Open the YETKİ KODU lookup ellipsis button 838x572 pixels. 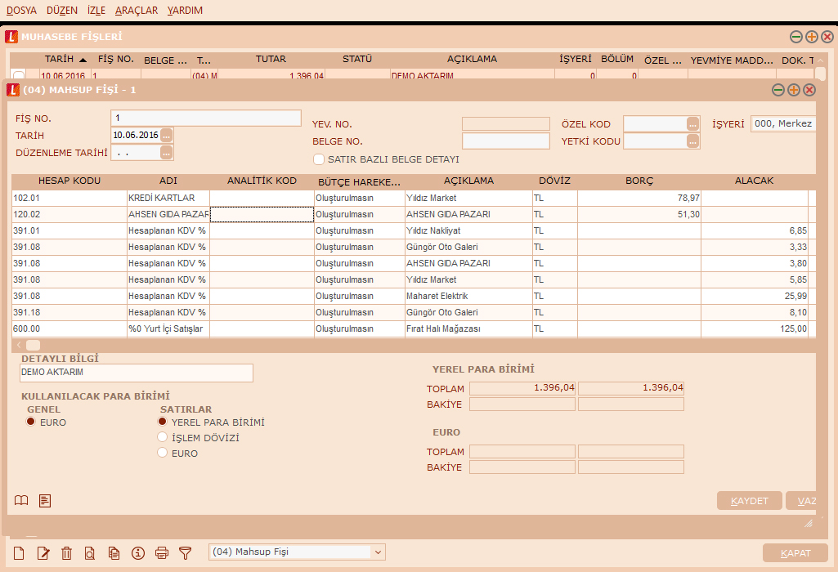(692, 141)
